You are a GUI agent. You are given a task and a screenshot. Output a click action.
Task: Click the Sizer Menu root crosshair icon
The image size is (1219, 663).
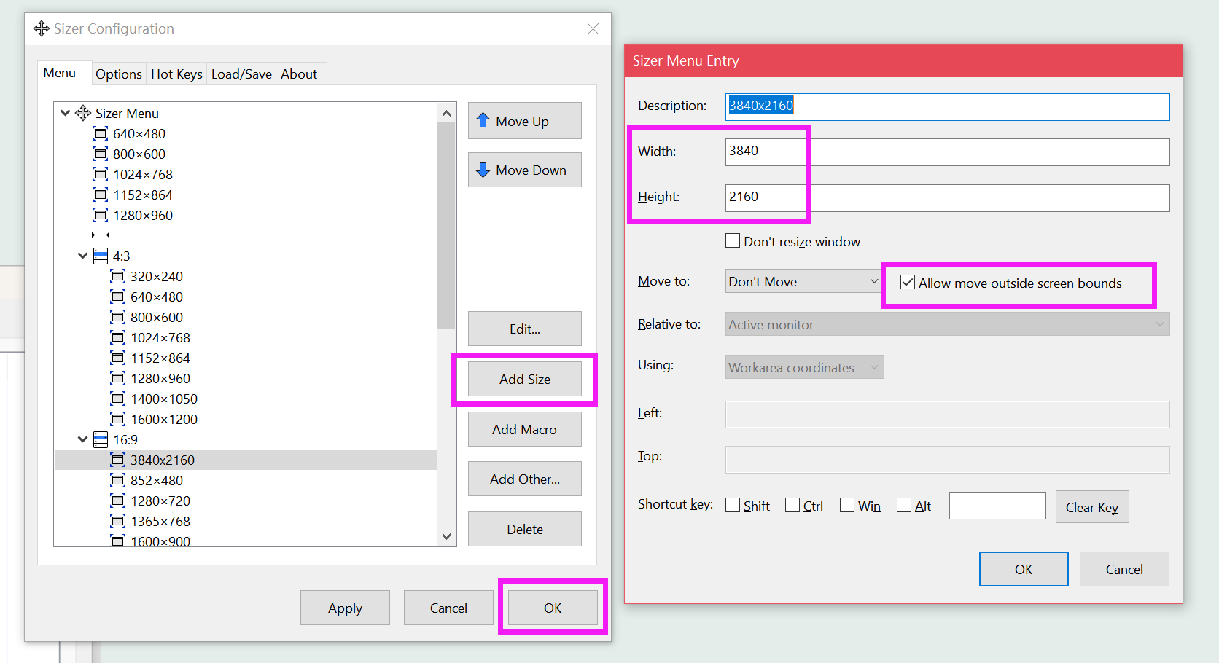(x=83, y=113)
